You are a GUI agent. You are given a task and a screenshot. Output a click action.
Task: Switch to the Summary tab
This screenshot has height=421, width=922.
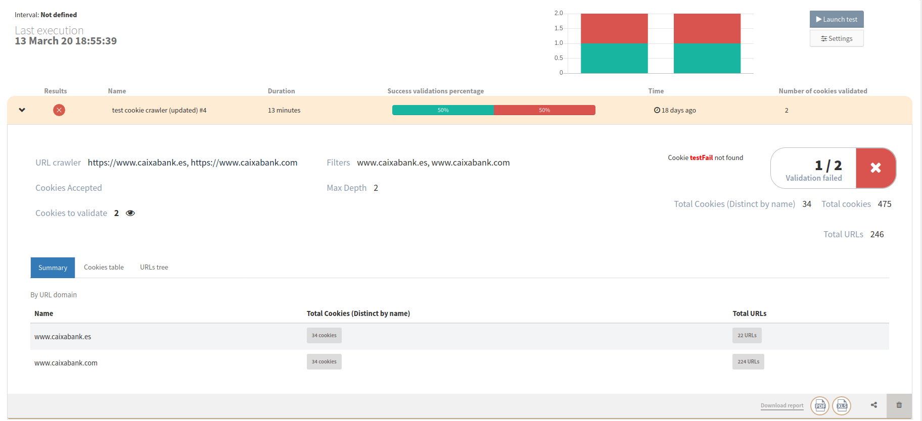(x=53, y=268)
